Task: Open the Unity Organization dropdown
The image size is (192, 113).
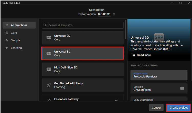Action: click(x=159, y=99)
